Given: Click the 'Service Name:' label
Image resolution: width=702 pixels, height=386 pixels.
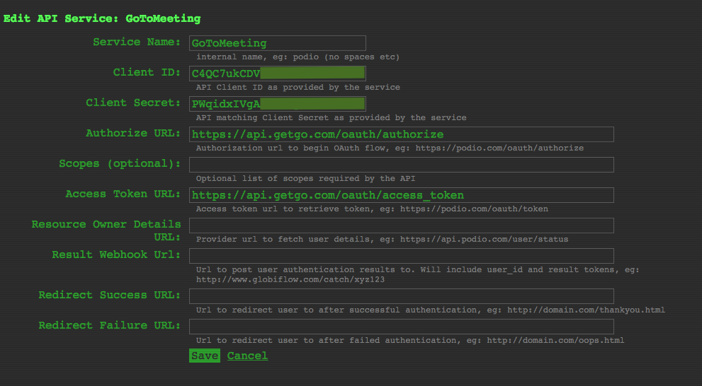Looking at the screenshot, I should click(x=137, y=42).
